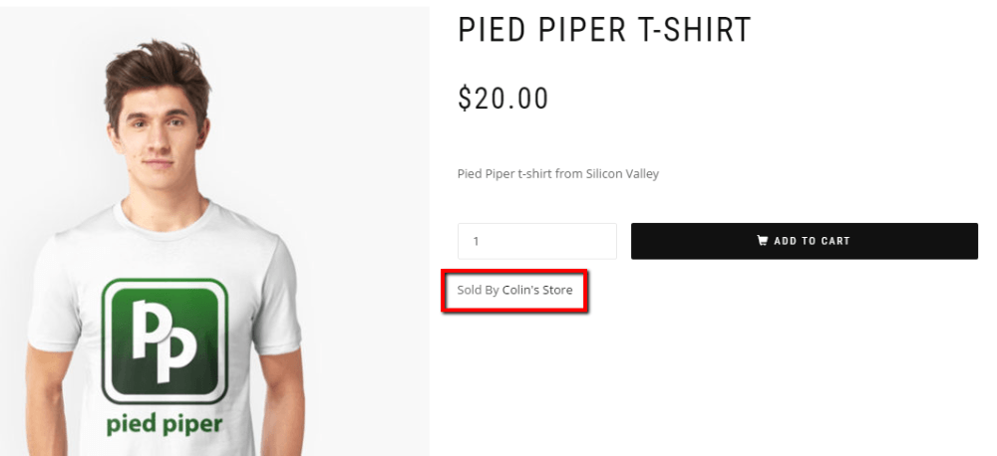Click the shopping cart icon
The width and height of the screenshot is (997, 456).
[763, 241]
